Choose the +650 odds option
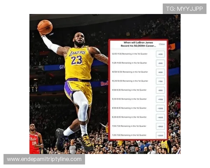The height and width of the screenshot is (168, 210). [x=160, y=72]
